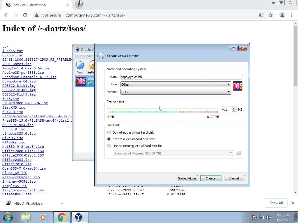Close the downloads bar with the X
The height and width of the screenshot is (223, 298).
click(x=293, y=203)
